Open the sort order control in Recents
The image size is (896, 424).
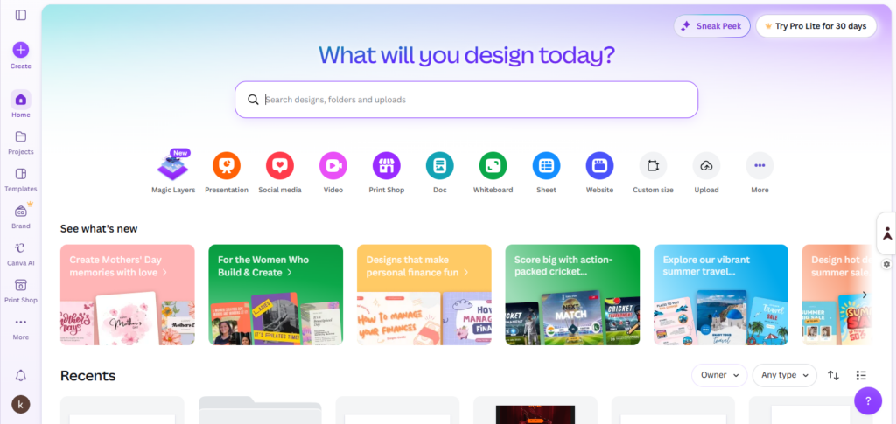click(x=834, y=376)
